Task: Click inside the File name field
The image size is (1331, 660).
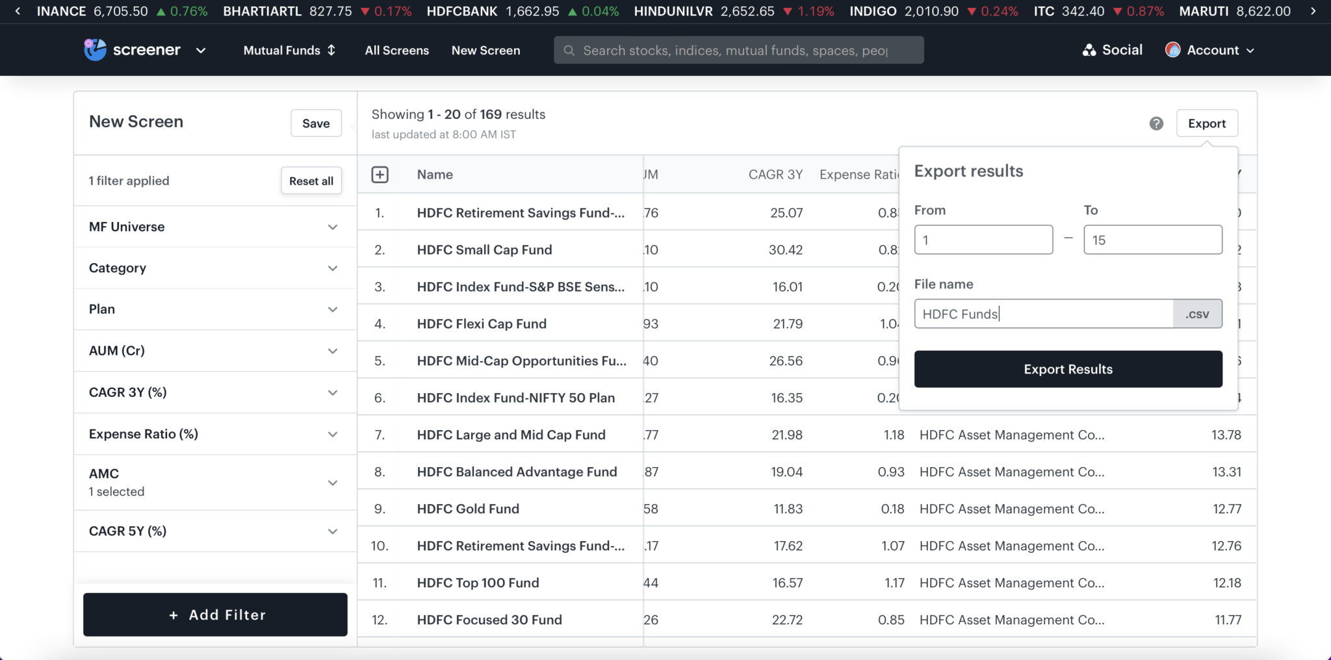Action: click(1040, 314)
